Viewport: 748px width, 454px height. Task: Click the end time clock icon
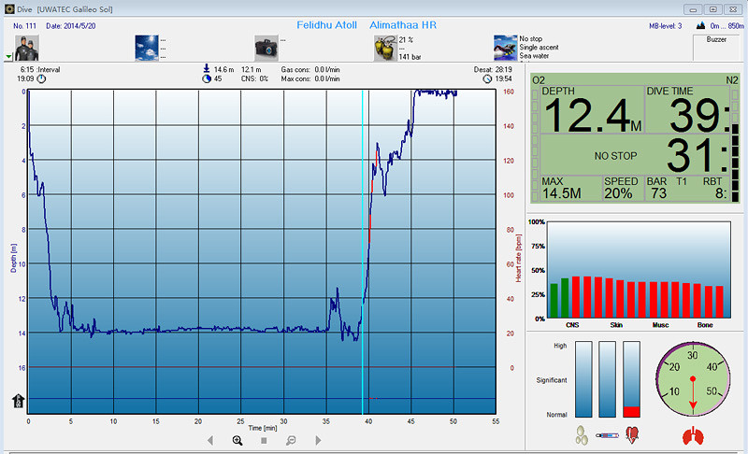[487, 79]
